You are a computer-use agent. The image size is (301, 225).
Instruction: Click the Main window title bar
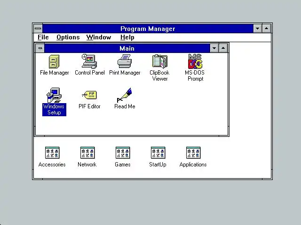127,48
